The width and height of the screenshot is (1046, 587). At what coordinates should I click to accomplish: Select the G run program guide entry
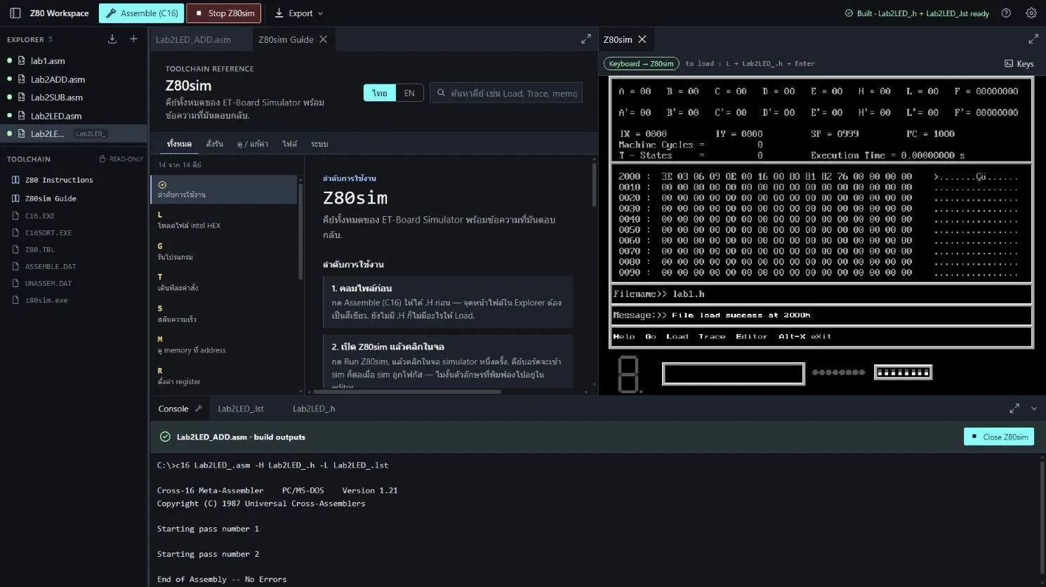(224, 251)
